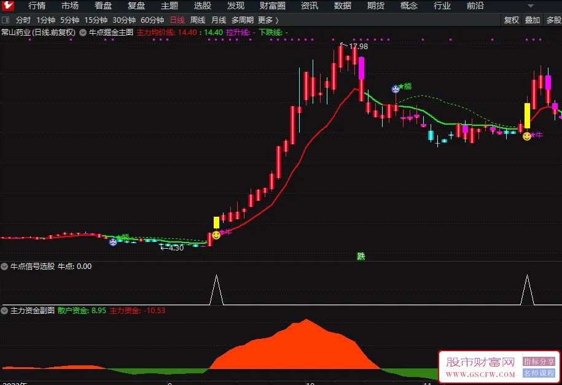Open the 复盘 menu
The height and width of the screenshot is (385, 562).
[136, 6]
